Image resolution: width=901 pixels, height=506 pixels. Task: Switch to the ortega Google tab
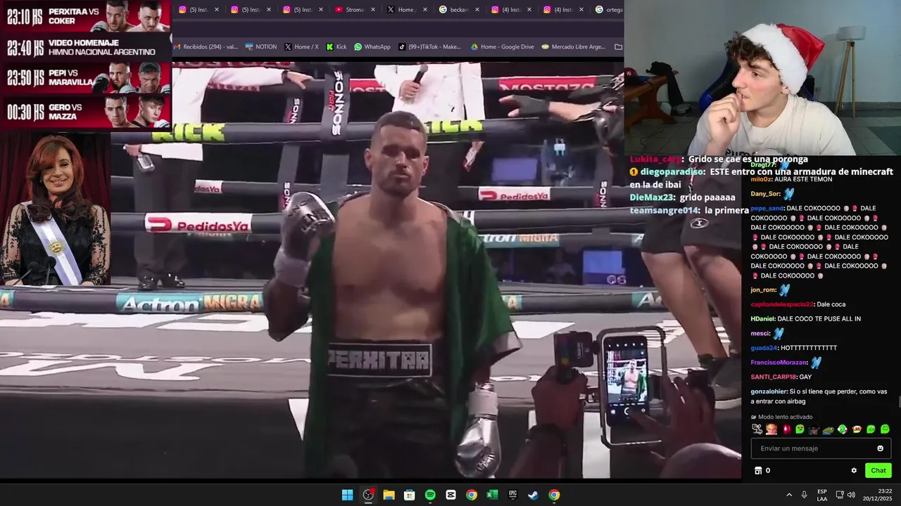[610, 10]
